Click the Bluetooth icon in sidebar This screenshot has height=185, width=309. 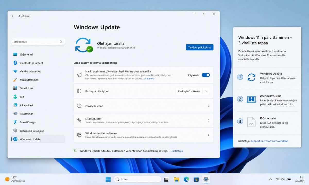15,63
